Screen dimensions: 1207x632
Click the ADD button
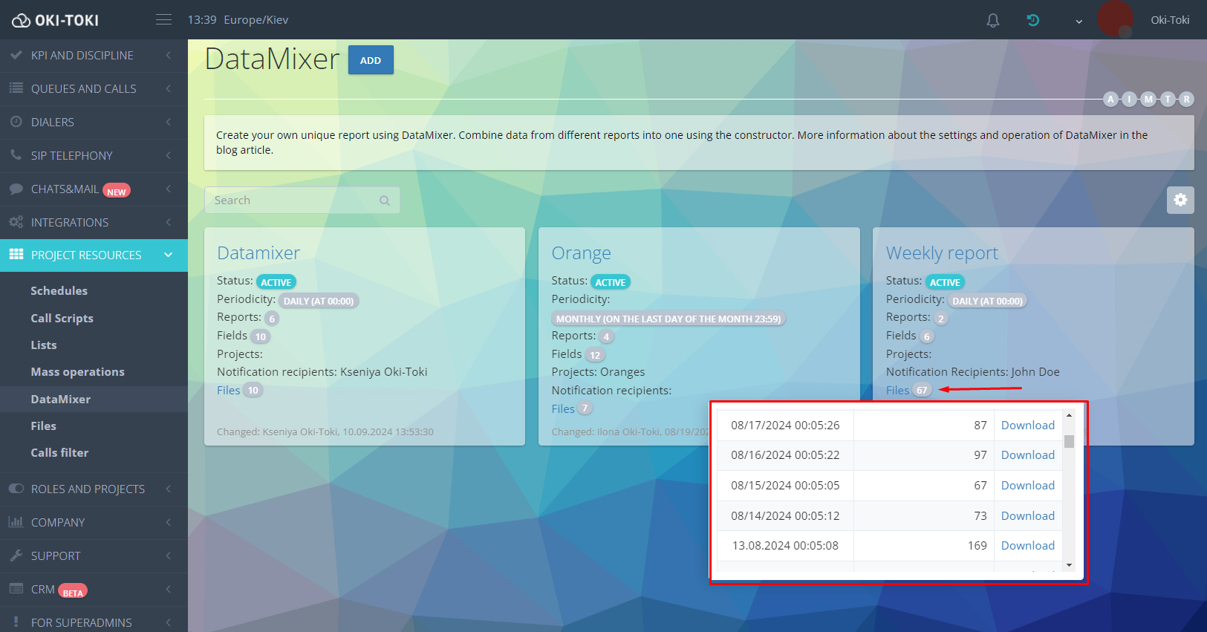[371, 60]
